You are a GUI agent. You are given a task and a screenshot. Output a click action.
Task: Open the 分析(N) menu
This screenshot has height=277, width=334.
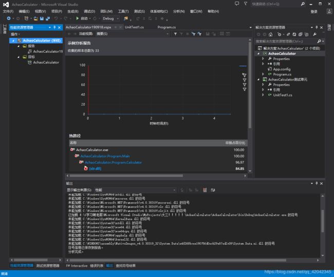click(x=179, y=11)
